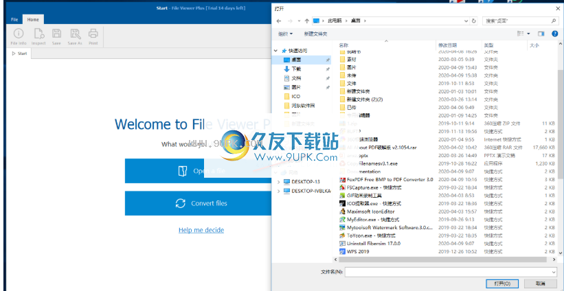The image size is (564, 291).
Task: Go back using the dialog's back arrow
Action: click(278, 21)
